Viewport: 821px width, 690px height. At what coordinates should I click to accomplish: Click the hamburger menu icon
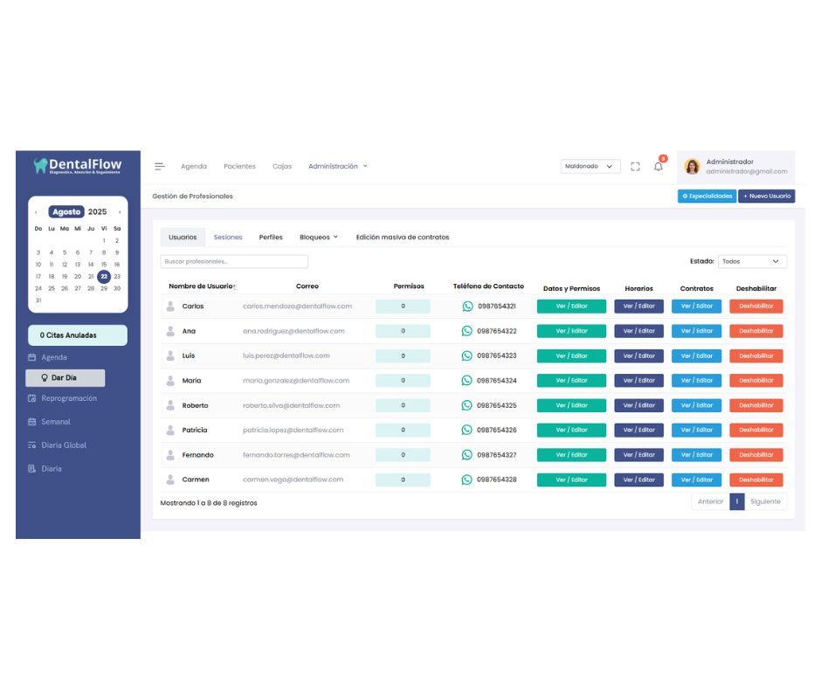160,166
